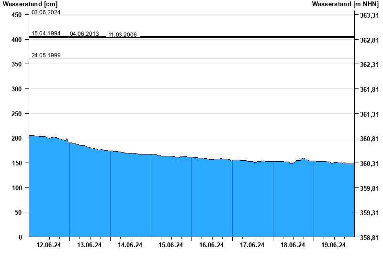Click the 24.05.1999 water level label
The width and height of the screenshot is (383, 263).
point(46,55)
